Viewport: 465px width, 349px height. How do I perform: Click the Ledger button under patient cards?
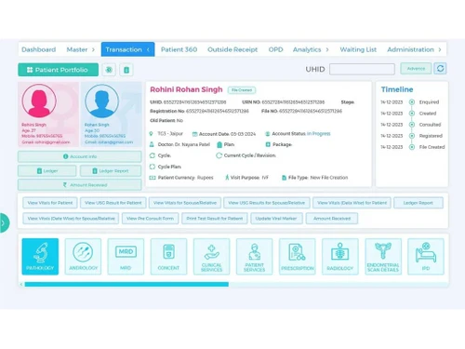[x=47, y=171]
